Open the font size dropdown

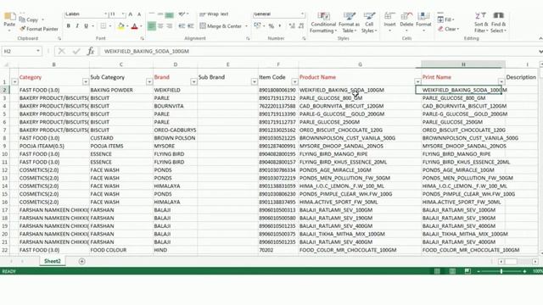coord(122,14)
